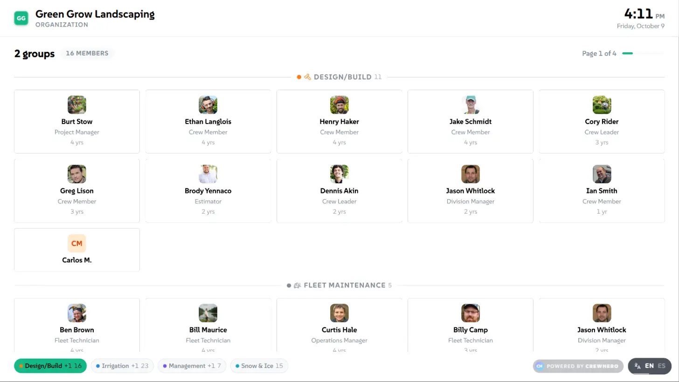Switch language to ES
Image resolution: width=679 pixels, height=382 pixels.
pyautogui.click(x=661, y=366)
